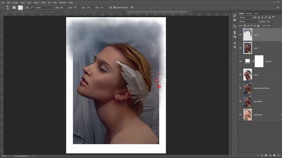Click the pressure for size icon
This screenshot has height=158, width=282.
(x=132, y=7)
